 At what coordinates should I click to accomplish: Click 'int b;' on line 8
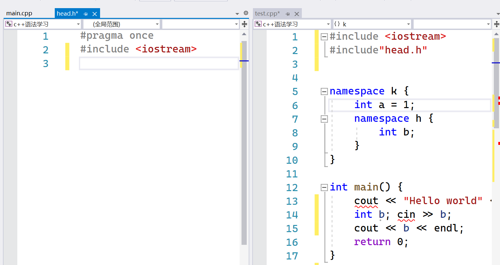(x=397, y=132)
